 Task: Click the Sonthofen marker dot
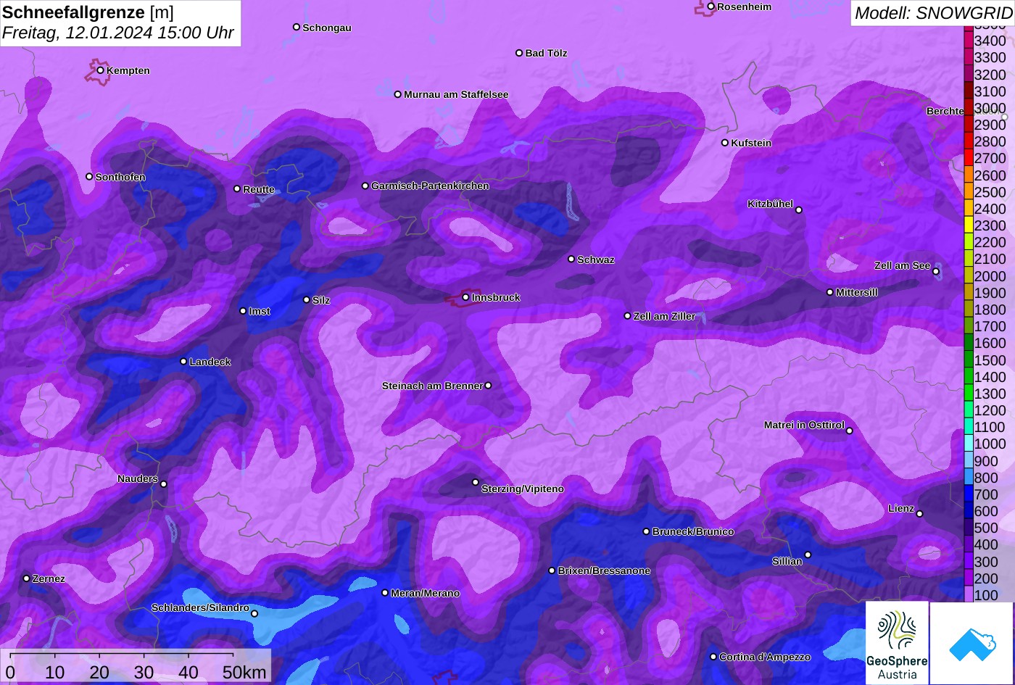coord(90,176)
